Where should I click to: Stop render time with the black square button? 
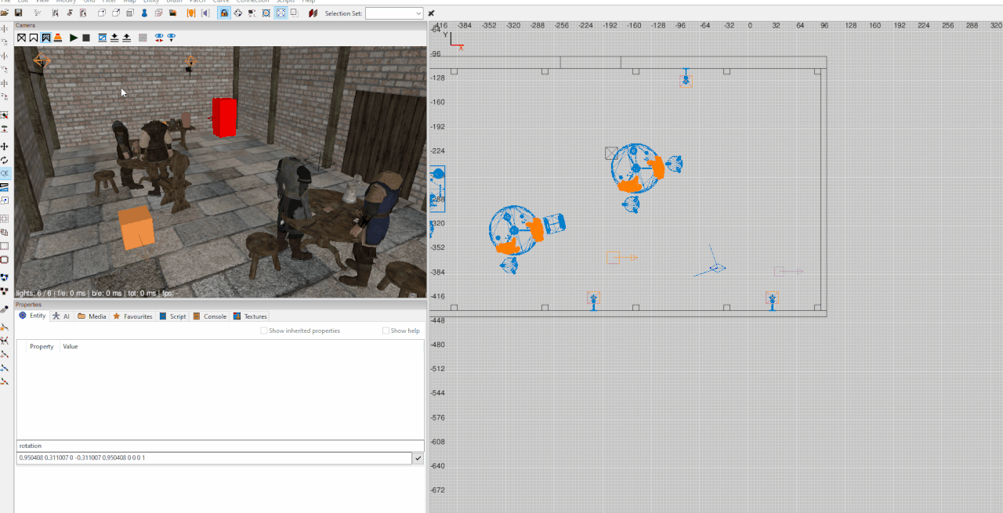86,38
